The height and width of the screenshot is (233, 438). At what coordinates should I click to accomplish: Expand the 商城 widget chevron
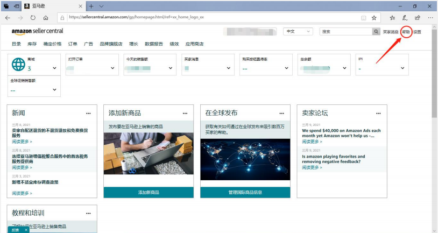click(54, 68)
